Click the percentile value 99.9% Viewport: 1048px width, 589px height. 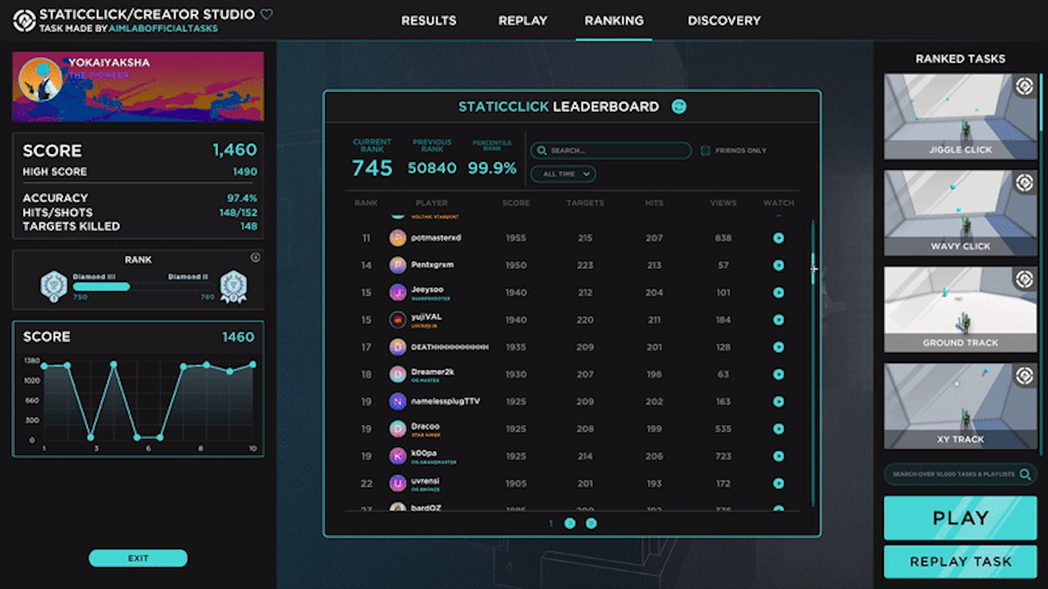(492, 168)
